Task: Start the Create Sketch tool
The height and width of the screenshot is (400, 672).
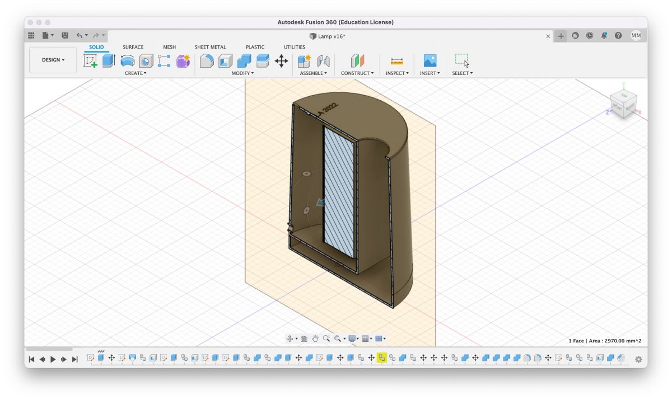Action: [x=90, y=61]
